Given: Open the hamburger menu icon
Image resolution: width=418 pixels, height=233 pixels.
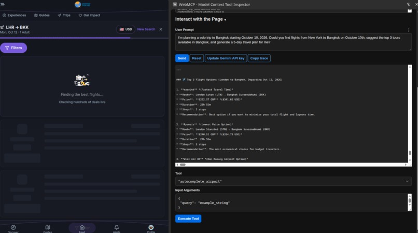Looking at the screenshot, I should pos(3,5).
